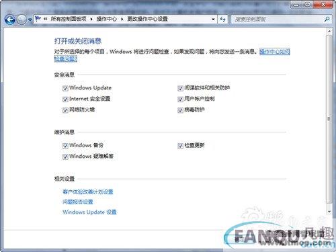Refresh the page with the refresh icon

tap(222, 19)
